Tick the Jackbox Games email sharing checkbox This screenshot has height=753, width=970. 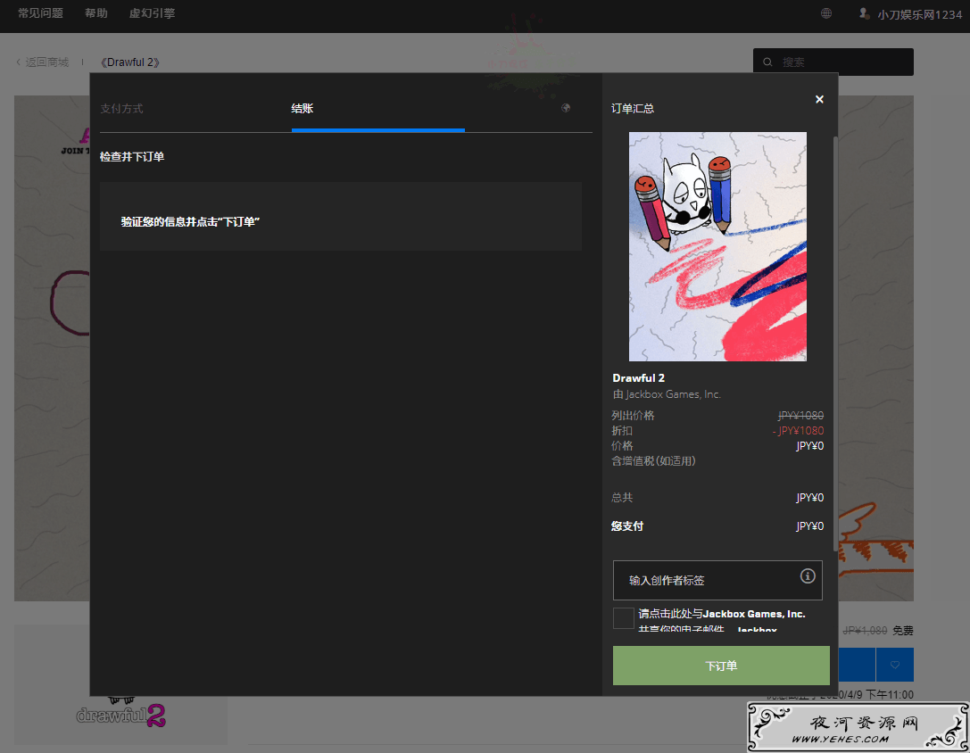tap(624, 617)
